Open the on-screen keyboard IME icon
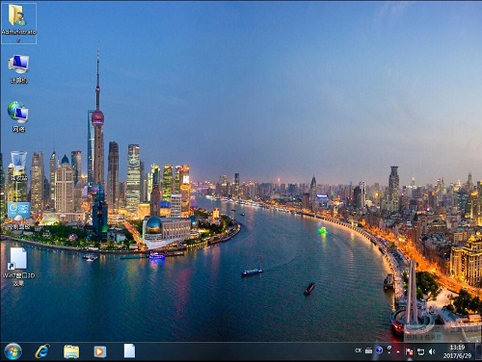Viewport: 482px width, 362px height. [x=369, y=350]
